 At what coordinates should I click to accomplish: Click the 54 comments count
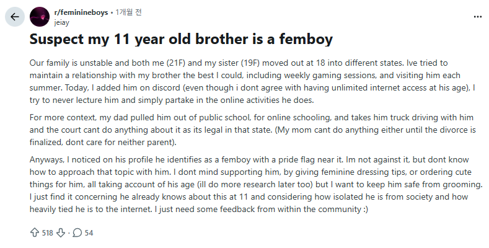coord(89,232)
